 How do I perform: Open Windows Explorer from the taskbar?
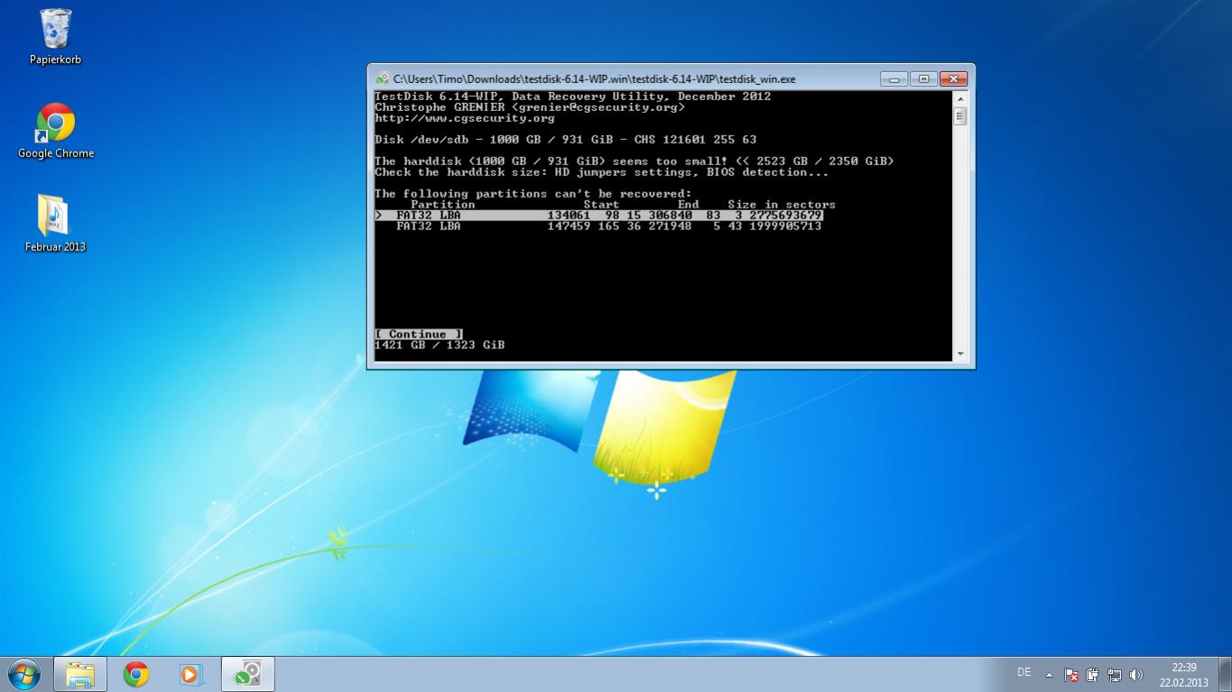point(80,674)
